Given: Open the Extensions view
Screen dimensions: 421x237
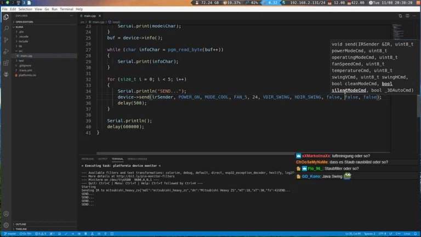Looking at the screenshot, I should [6, 63].
